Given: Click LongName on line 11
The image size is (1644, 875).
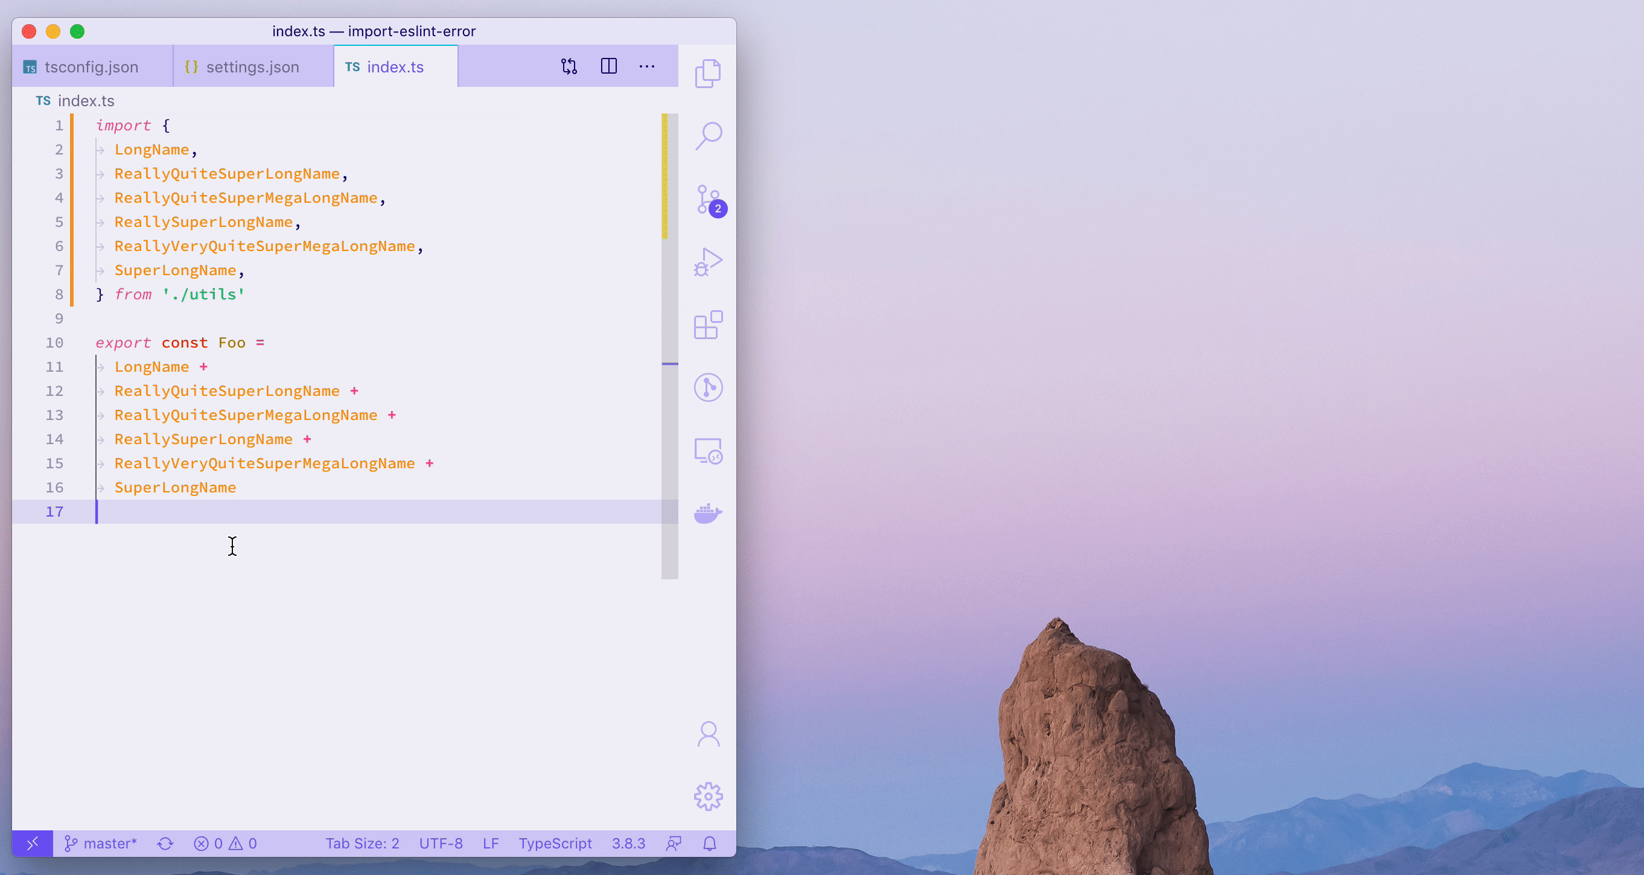Looking at the screenshot, I should click(152, 367).
